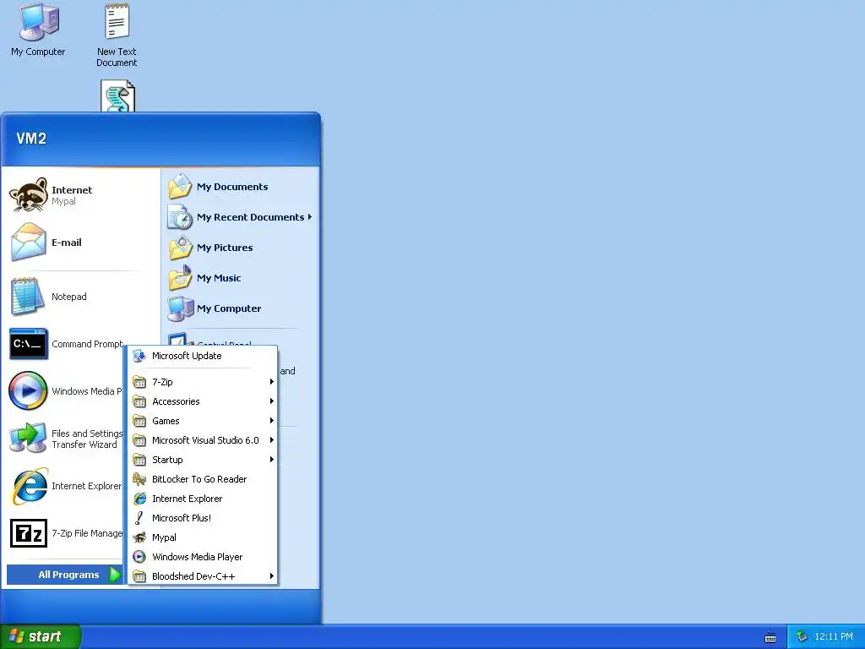Click Microsoft Update icon in programs list

[139, 356]
